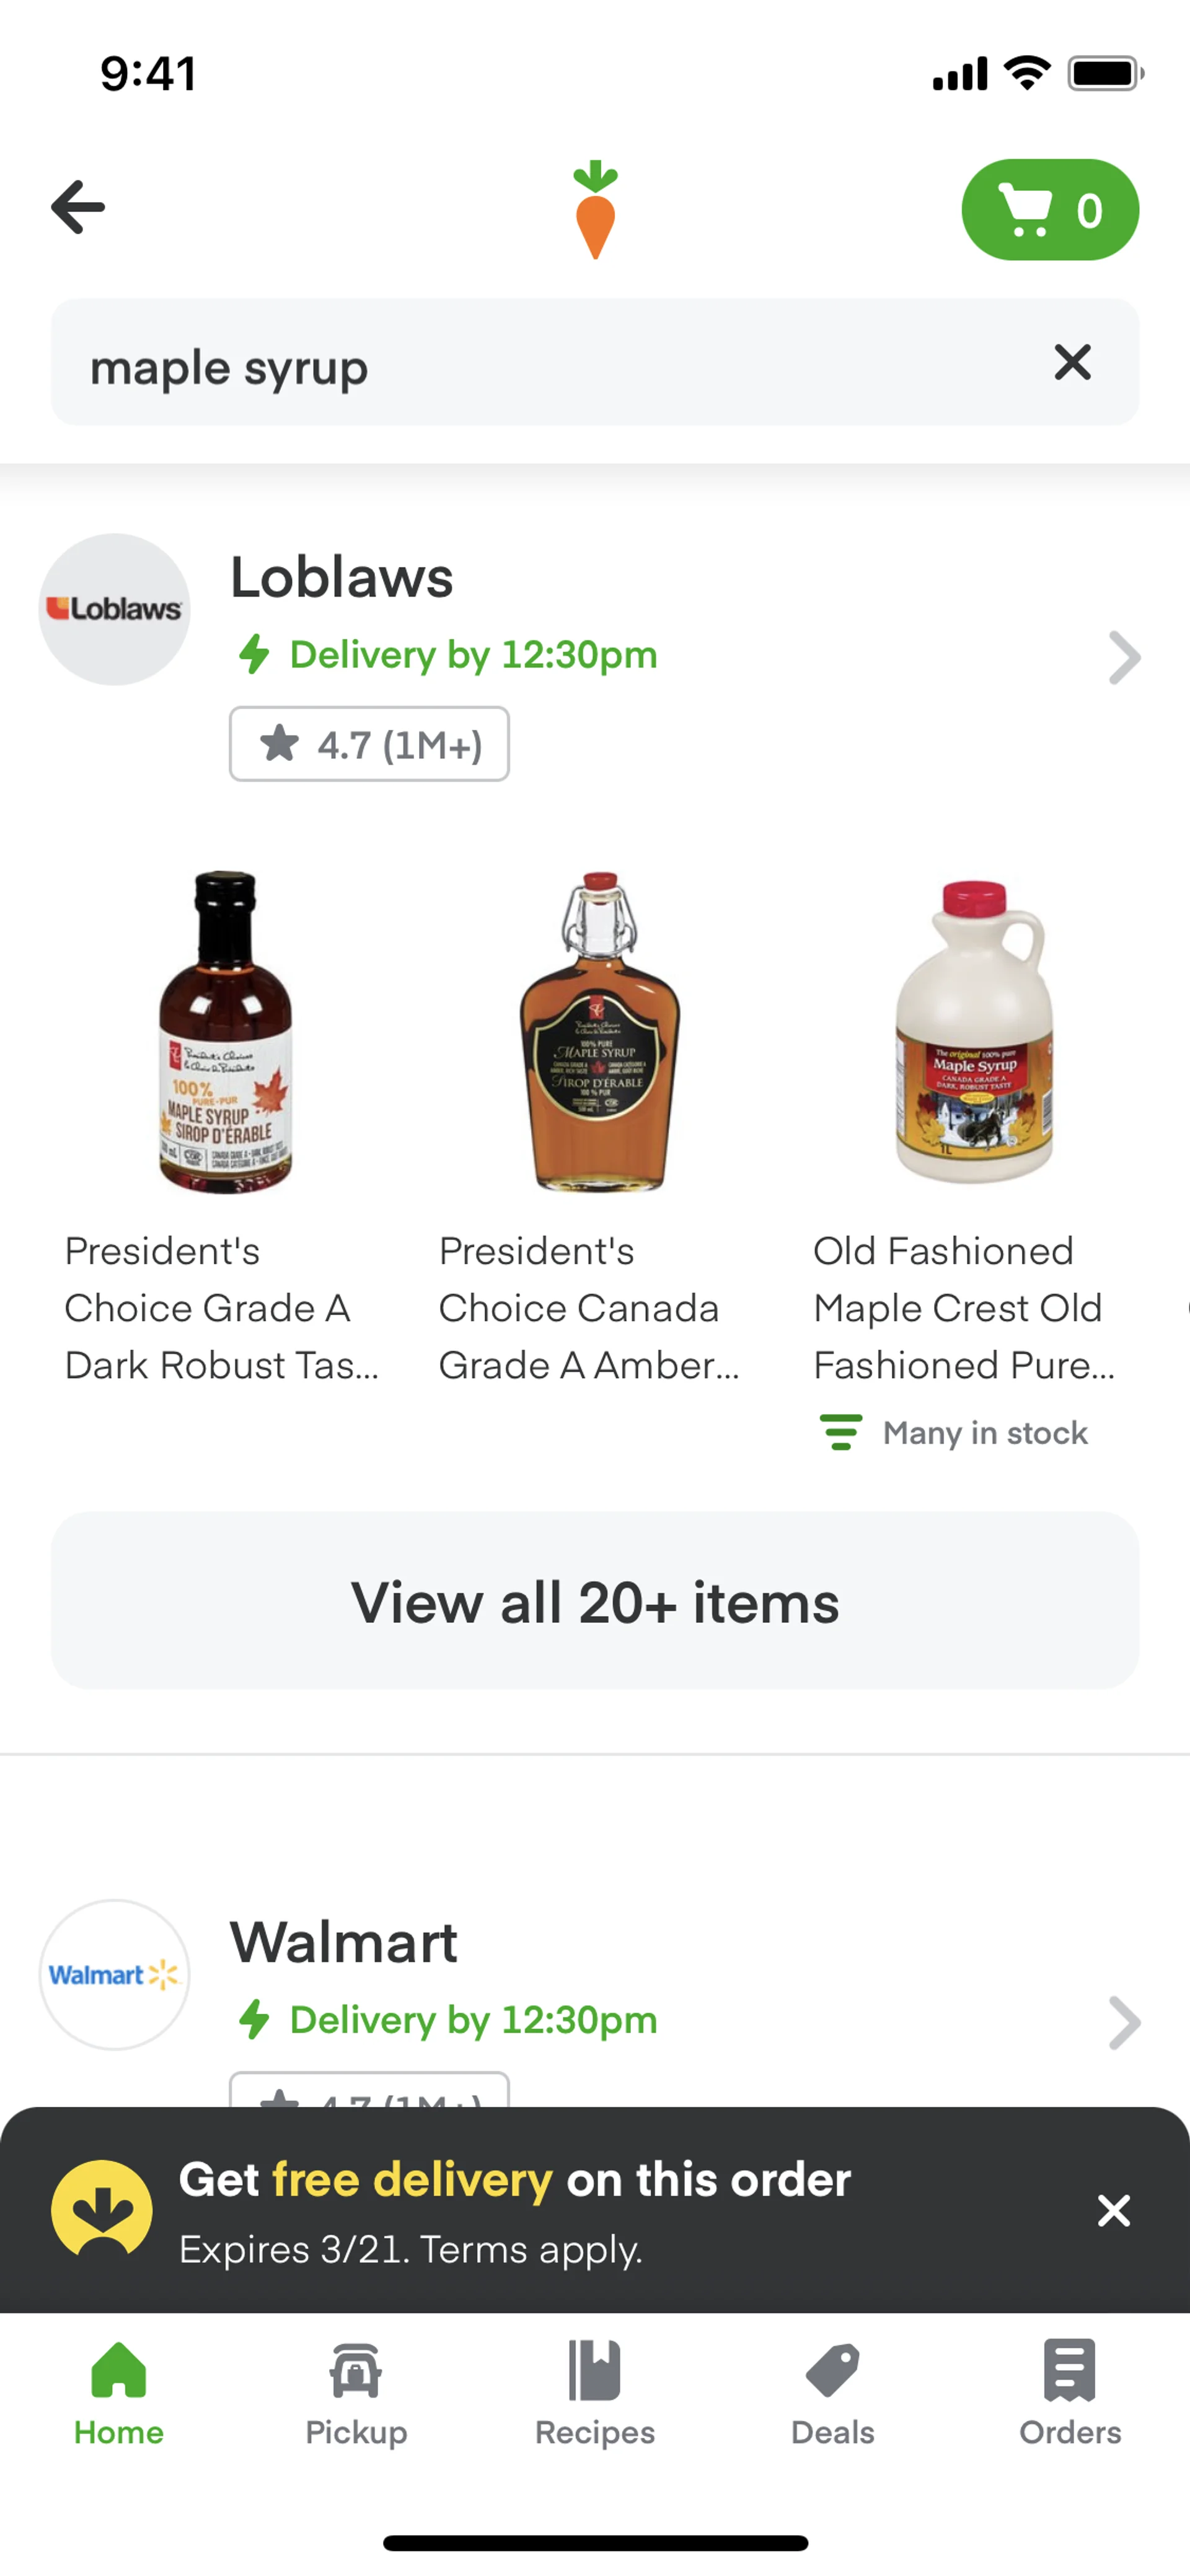1190x2576 pixels.
Task: Go to the Orders tab
Action: pos(1070,2392)
